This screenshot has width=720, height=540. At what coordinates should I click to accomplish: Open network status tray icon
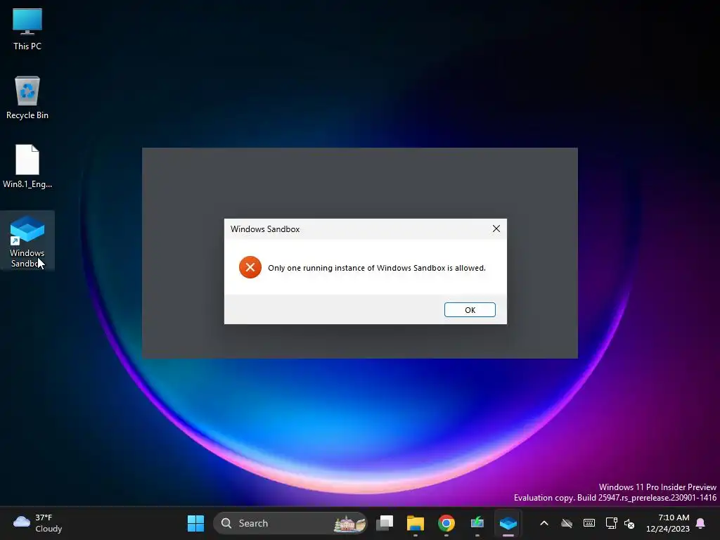[x=611, y=523]
